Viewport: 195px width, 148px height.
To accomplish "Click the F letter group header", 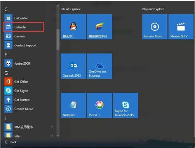I will pos(5,55).
